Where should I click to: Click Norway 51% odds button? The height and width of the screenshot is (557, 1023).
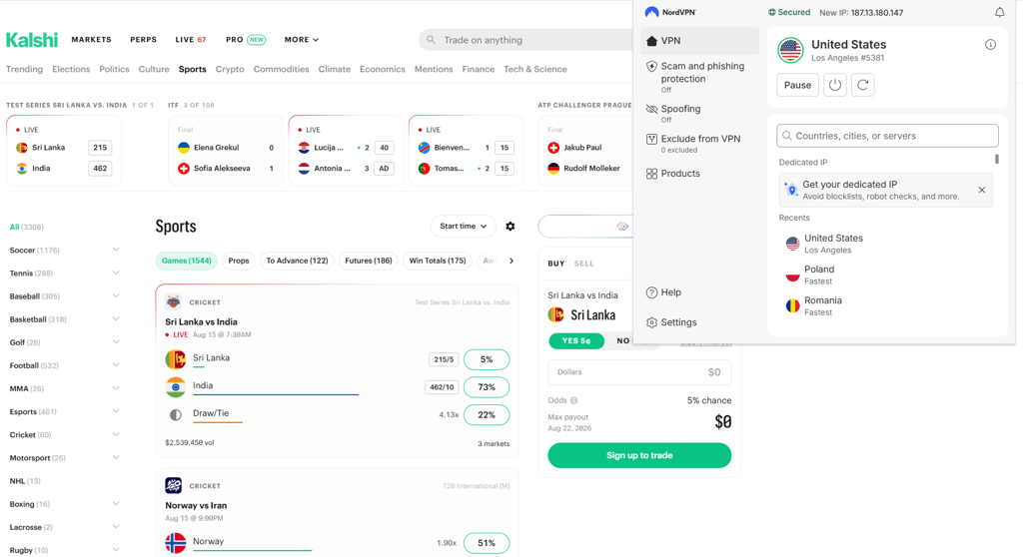[487, 543]
